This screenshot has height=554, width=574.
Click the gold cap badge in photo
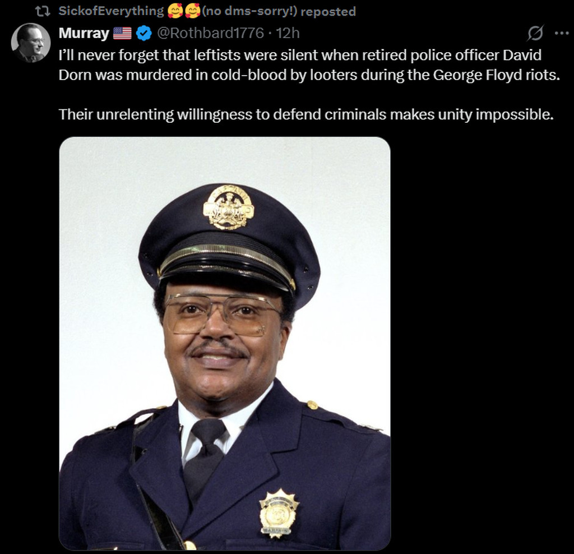click(228, 207)
